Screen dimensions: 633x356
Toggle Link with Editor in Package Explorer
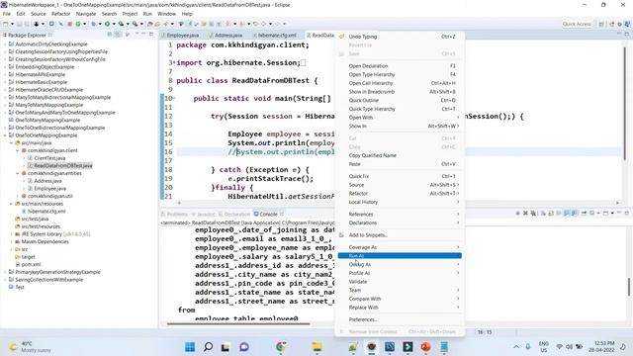pyautogui.click(x=118, y=35)
